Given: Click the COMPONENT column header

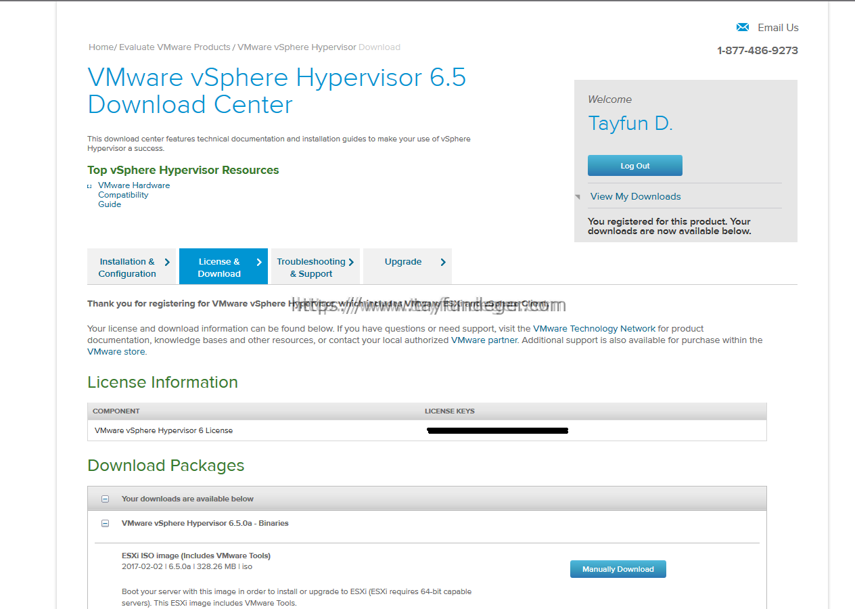Looking at the screenshot, I should (x=116, y=411).
